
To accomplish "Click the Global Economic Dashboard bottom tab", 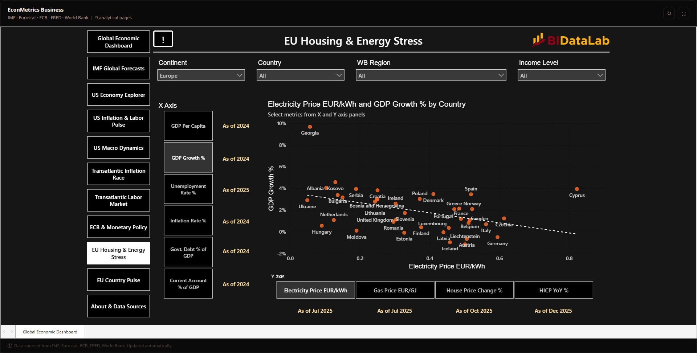I will [50, 332].
